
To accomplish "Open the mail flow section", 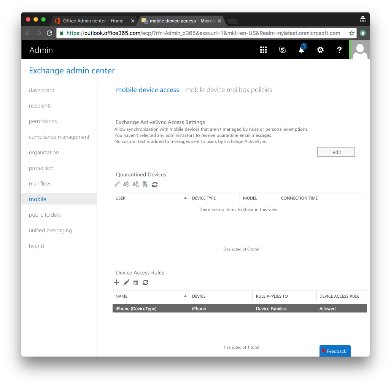I will click(x=39, y=183).
